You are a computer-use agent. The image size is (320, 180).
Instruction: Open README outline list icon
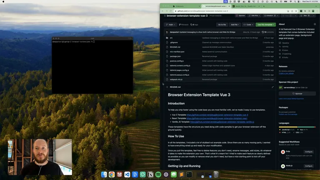point(167,87)
